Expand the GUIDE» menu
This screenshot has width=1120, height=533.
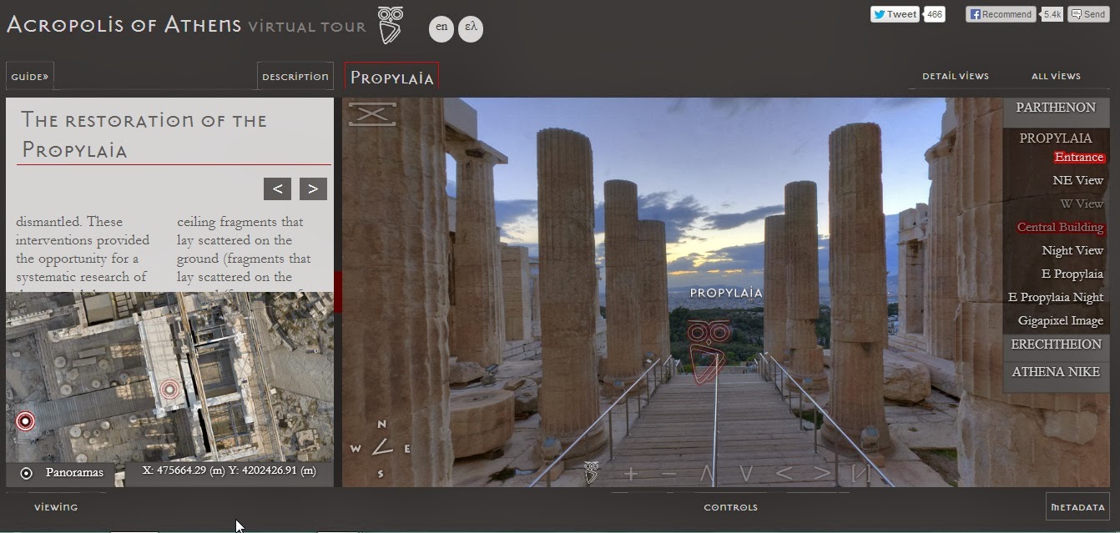click(x=29, y=75)
